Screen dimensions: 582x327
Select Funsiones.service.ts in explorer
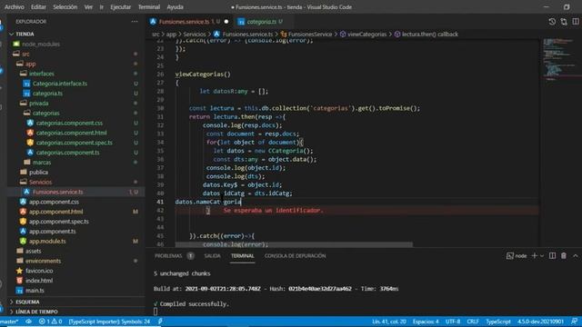57,192
